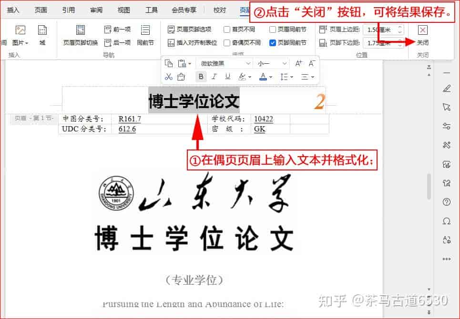Switch to the 插入 ribbon tab

click(x=13, y=10)
